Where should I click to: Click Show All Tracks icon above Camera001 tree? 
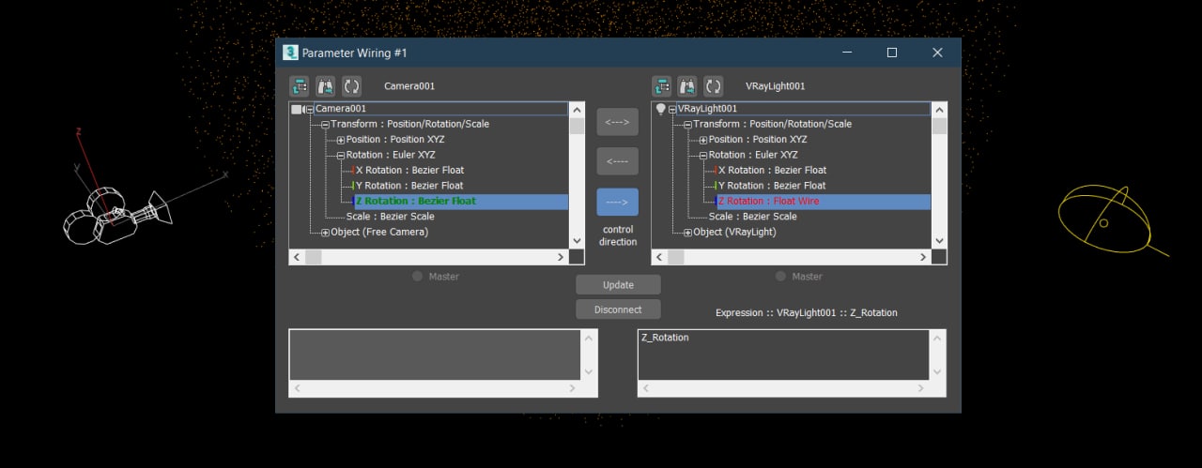tap(300, 86)
